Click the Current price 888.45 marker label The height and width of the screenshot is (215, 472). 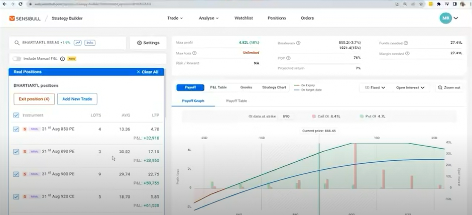319,131
